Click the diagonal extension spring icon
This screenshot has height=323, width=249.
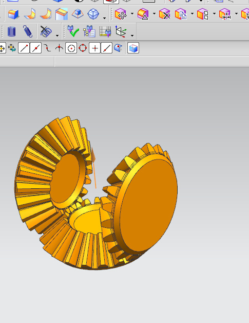28,31
